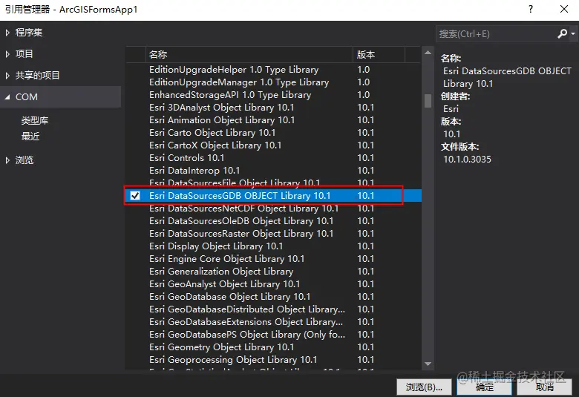The width and height of the screenshot is (579, 397).
Task: Select 类型库 under COM
Action: pyautogui.click(x=35, y=120)
